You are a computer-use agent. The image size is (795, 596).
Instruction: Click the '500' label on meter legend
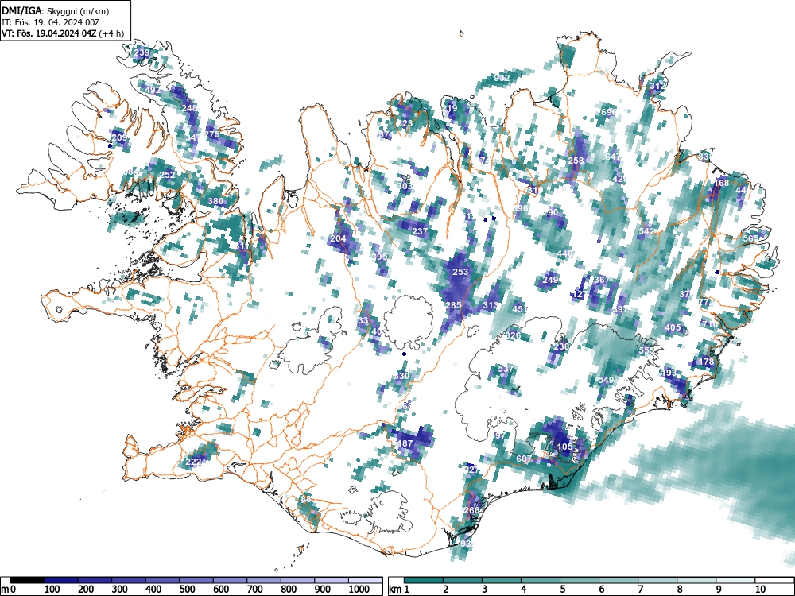(x=187, y=590)
